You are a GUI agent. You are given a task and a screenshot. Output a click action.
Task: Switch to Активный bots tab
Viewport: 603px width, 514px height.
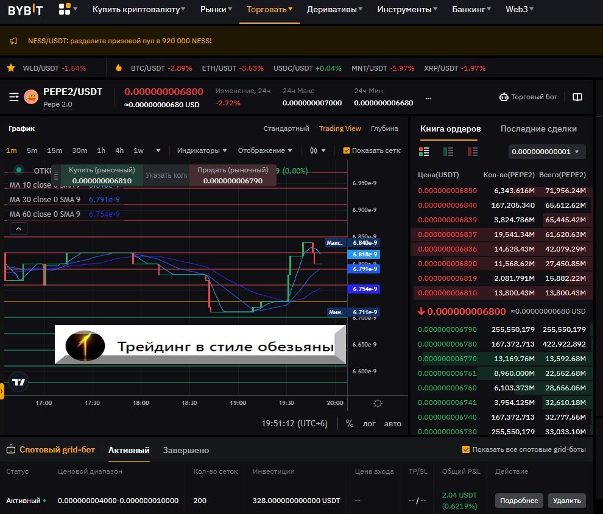click(x=129, y=450)
